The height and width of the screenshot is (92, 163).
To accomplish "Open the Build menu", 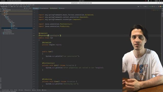I will [21, 5].
